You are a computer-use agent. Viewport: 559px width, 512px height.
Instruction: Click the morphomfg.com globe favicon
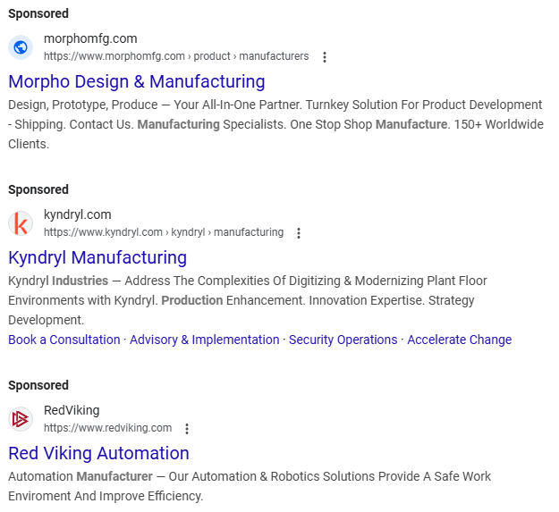coord(21,47)
